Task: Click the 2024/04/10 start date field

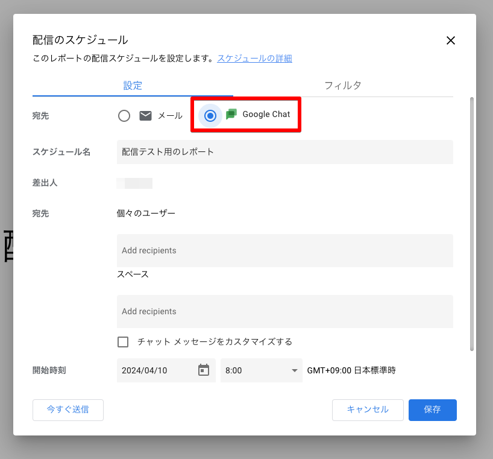Action: click(x=155, y=370)
